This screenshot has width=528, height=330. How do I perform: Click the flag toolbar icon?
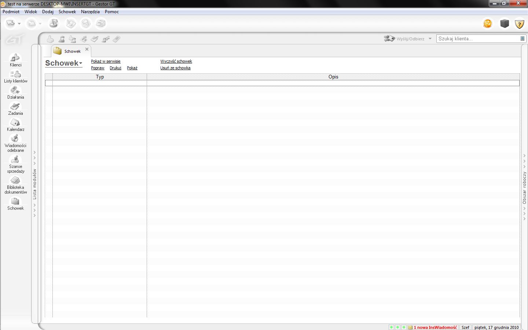click(x=54, y=23)
